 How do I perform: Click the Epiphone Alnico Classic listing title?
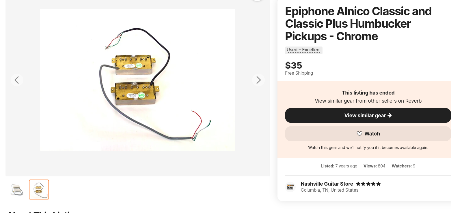point(358,24)
